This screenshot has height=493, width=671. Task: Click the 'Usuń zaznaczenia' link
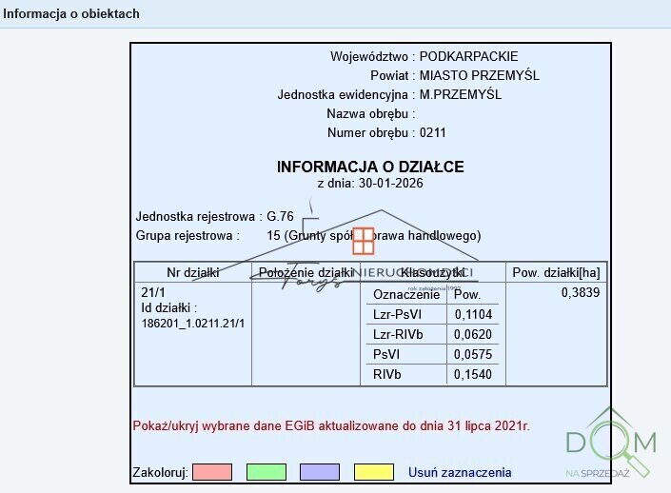[x=460, y=472]
